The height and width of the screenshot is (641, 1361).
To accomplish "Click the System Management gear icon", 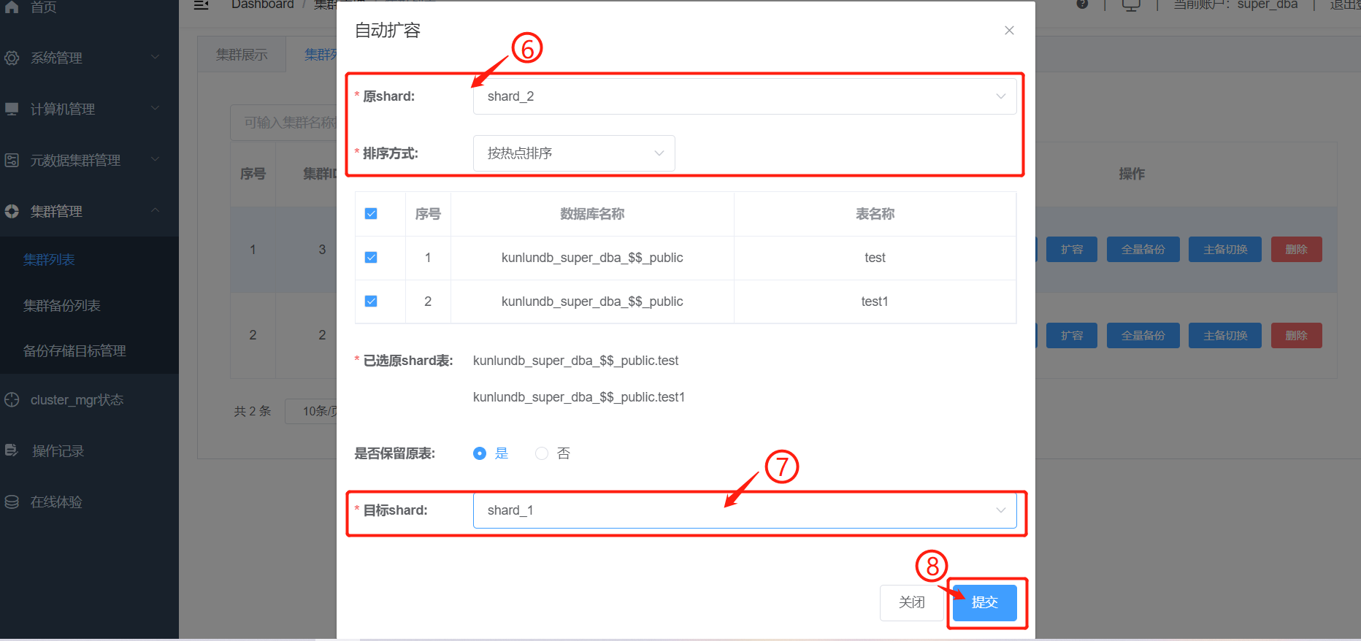I will tap(12, 58).
